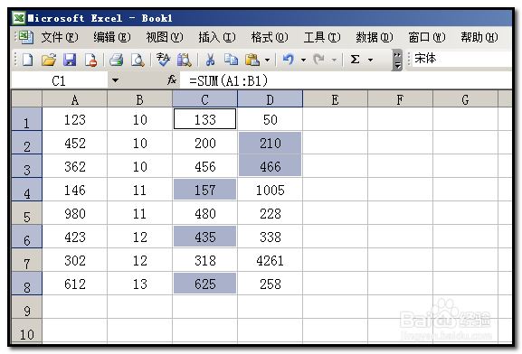The image size is (522, 354).
Task: Select column B header
Action: pyautogui.click(x=140, y=99)
